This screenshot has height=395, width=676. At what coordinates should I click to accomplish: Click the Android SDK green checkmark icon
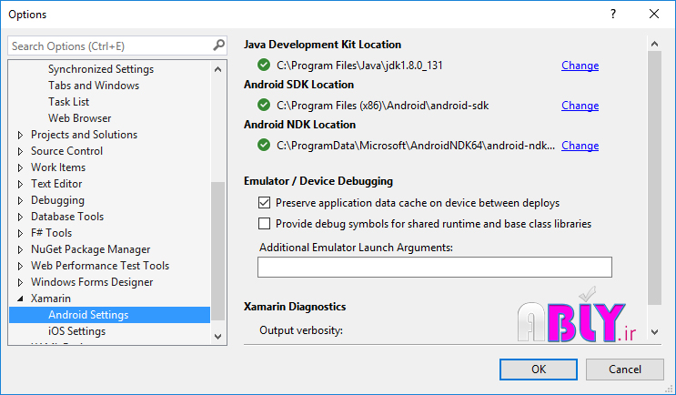coord(264,105)
